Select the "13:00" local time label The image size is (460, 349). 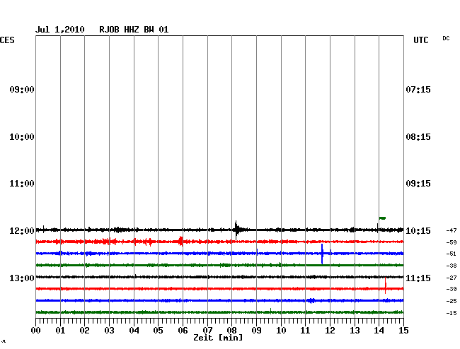click(22, 278)
